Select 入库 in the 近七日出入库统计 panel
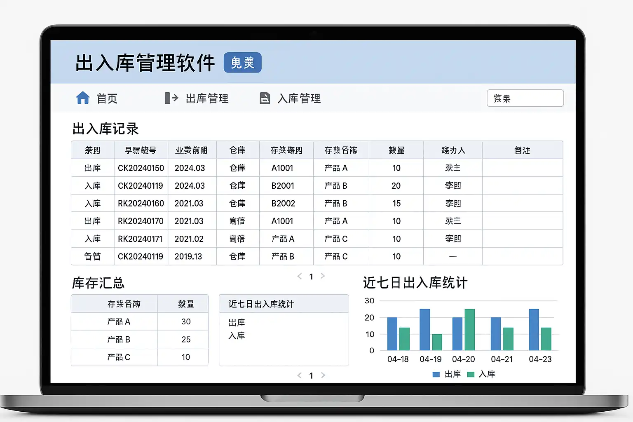The width and height of the screenshot is (633, 422). (237, 336)
